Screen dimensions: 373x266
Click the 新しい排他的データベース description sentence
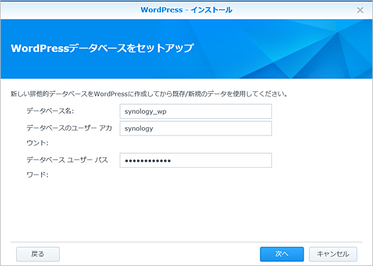149,94
